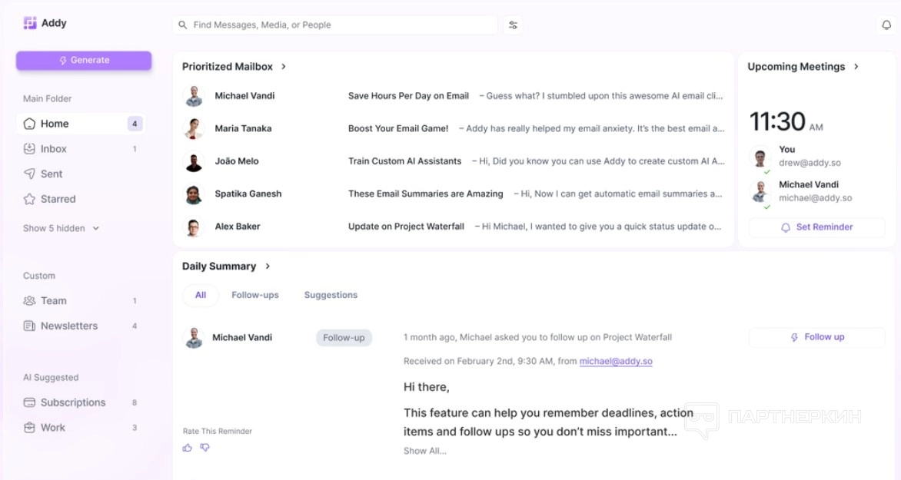Click the thumbs down rating icon
The width and height of the screenshot is (901, 480).
click(204, 448)
